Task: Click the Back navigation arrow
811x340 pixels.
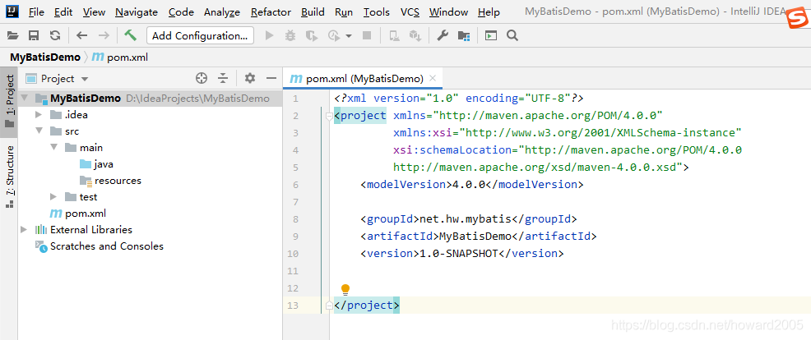Action: point(81,35)
